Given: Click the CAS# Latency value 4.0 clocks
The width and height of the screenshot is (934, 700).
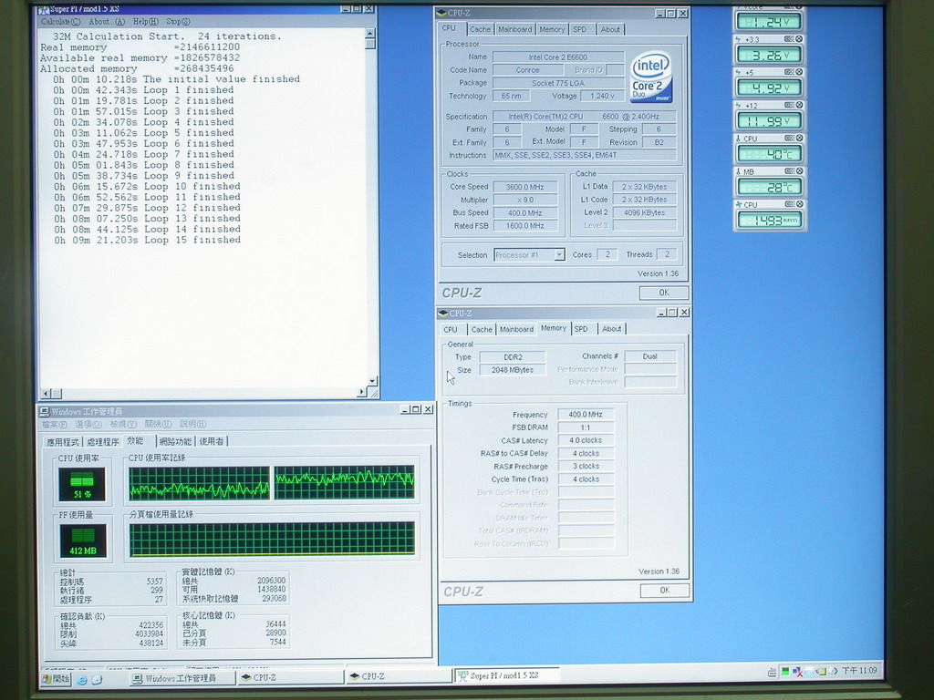Looking at the screenshot, I should (x=586, y=440).
